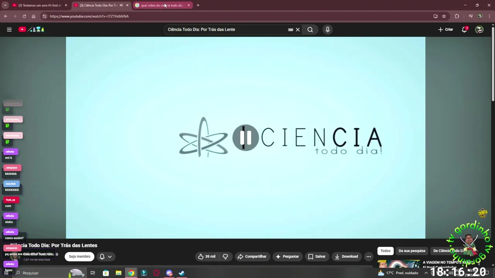This screenshot has width=495, height=278.
Task: Open Chrome from the taskbar
Action: pos(131,273)
